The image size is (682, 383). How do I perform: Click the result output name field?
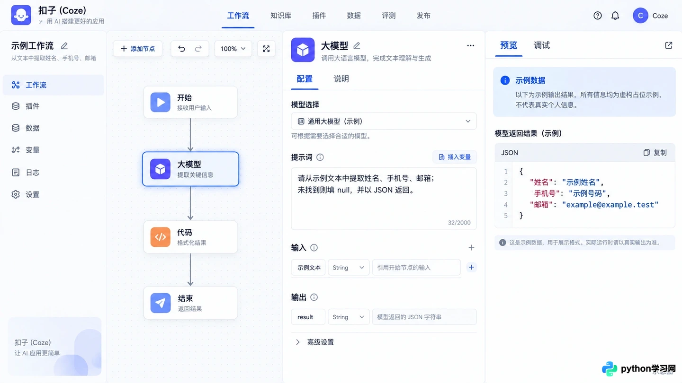pos(308,317)
